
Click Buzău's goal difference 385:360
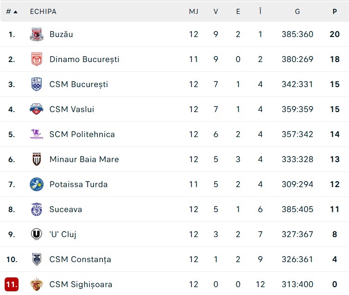[298, 34]
